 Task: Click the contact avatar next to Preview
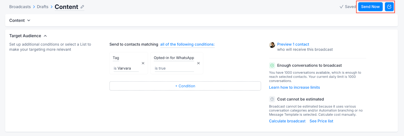tap(272, 45)
